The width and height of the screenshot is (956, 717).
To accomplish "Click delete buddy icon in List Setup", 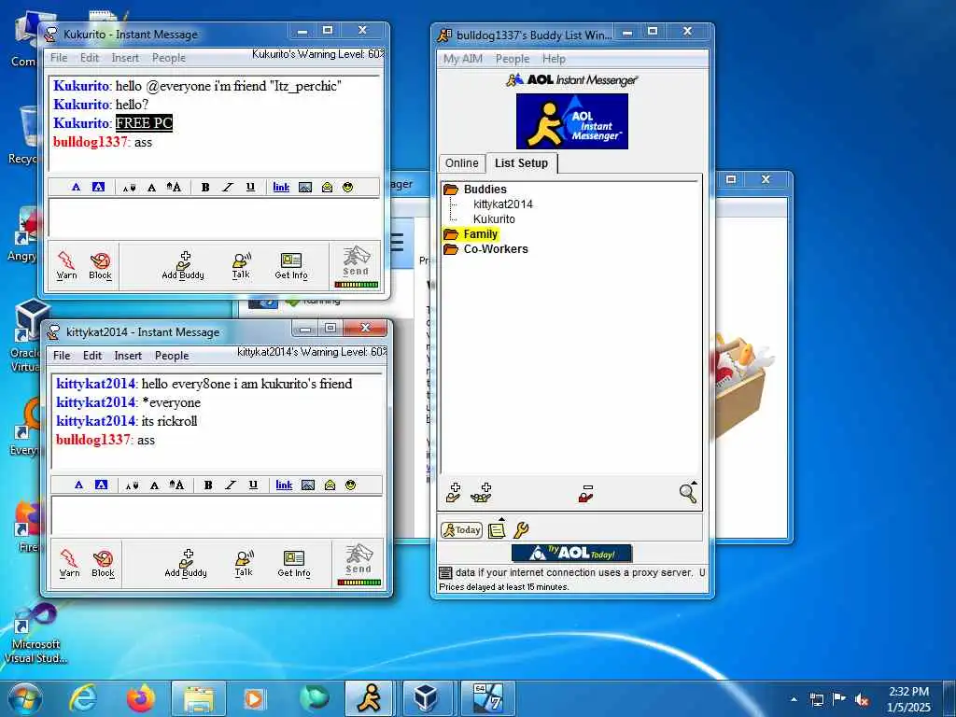I will point(586,493).
